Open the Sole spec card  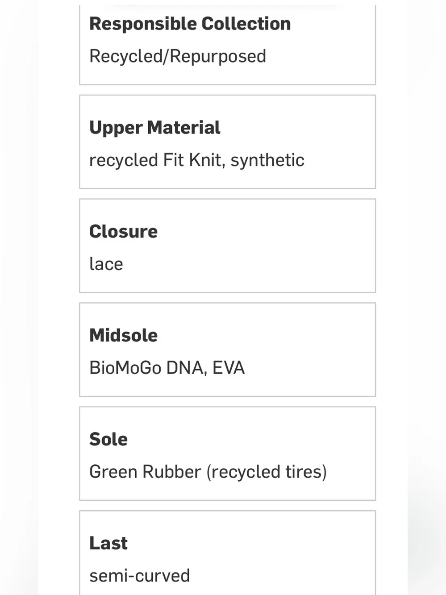click(x=228, y=454)
